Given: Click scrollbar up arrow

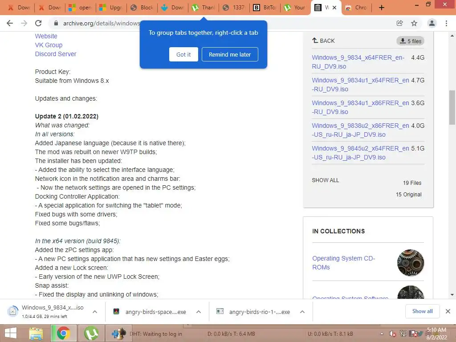Looking at the screenshot, I should point(452,36).
